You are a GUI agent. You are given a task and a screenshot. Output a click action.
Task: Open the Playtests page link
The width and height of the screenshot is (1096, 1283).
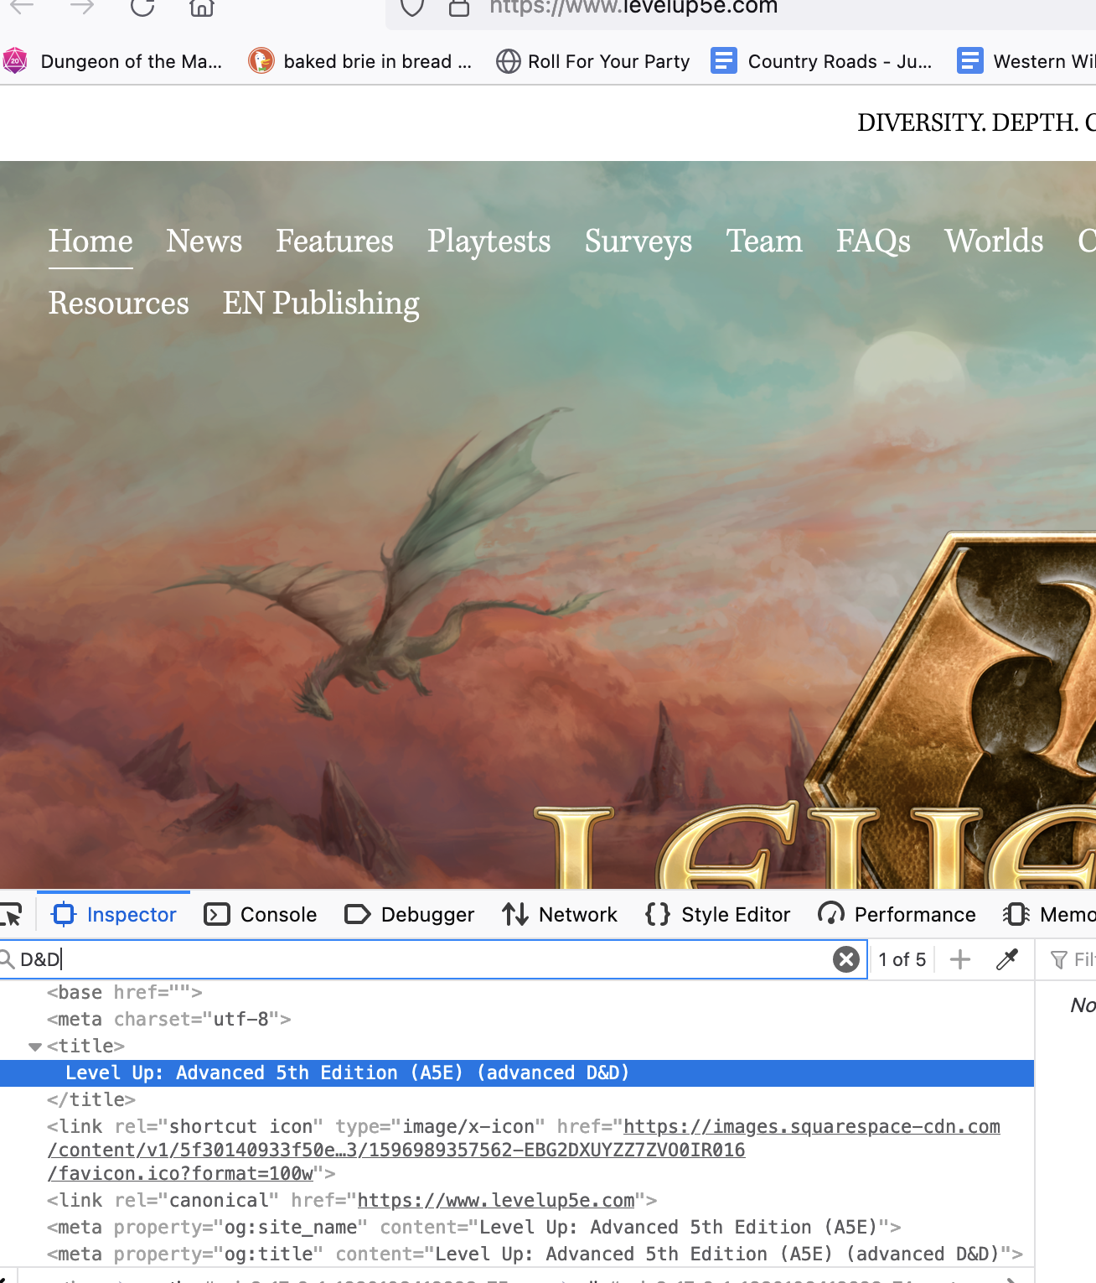[x=489, y=242]
